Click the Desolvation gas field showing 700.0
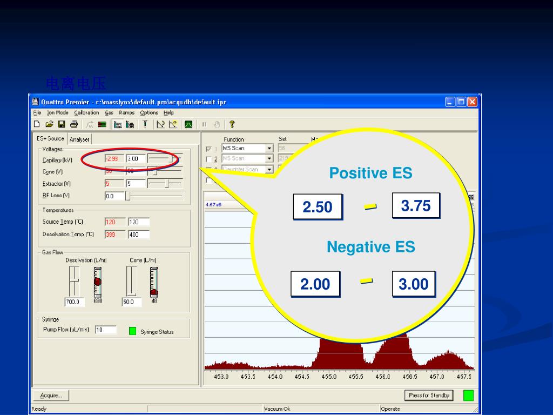Screen dimensions: 553x415 [75, 302]
